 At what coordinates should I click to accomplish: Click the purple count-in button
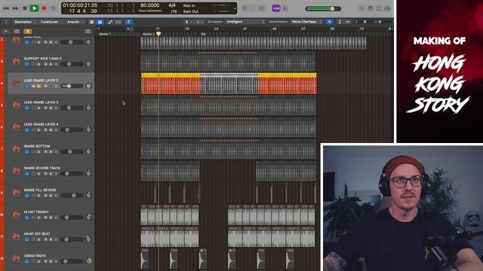tap(276, 8)
